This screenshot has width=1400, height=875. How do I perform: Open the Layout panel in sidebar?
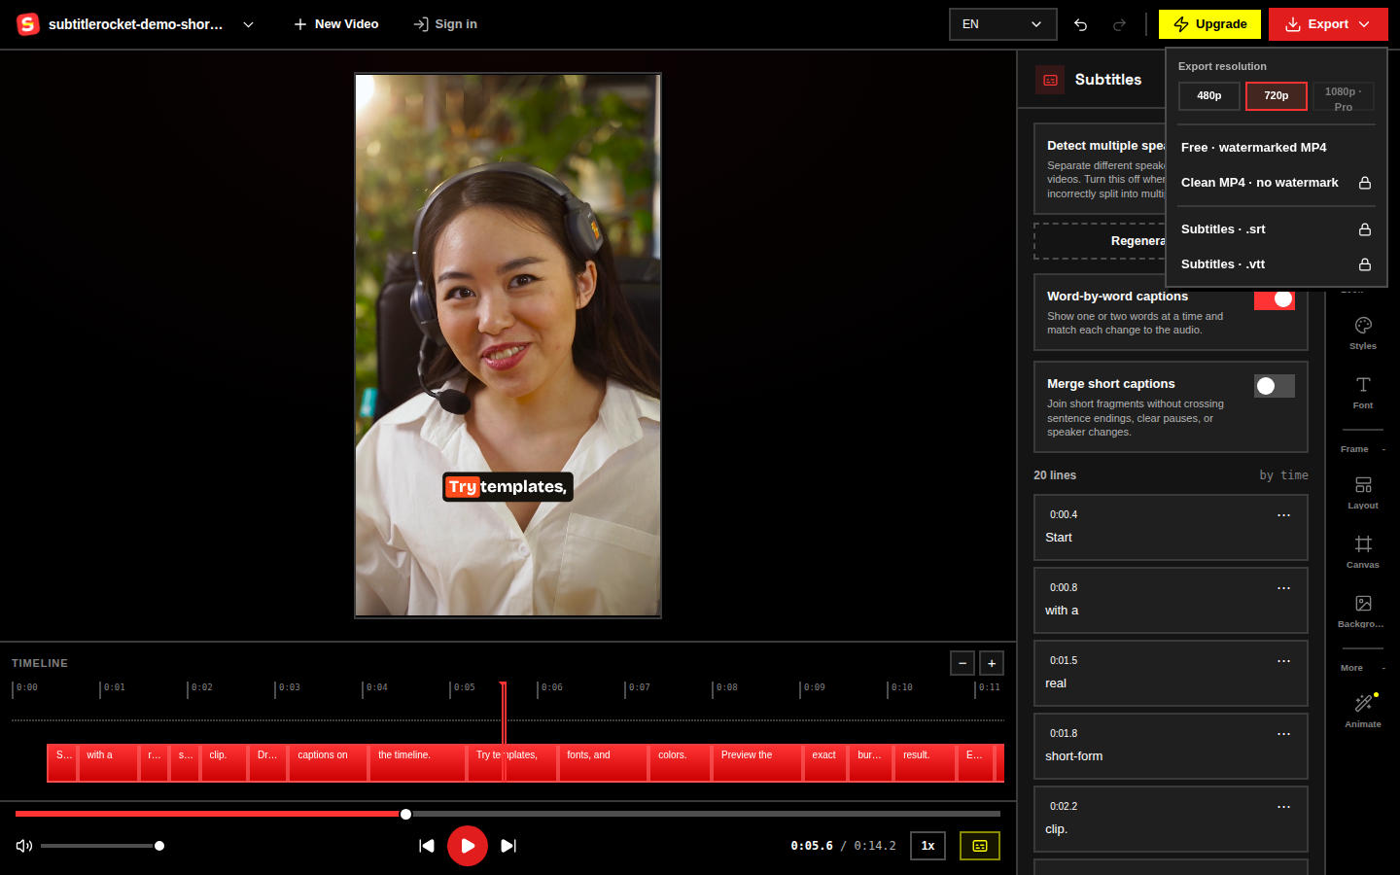pos(1363,492)
